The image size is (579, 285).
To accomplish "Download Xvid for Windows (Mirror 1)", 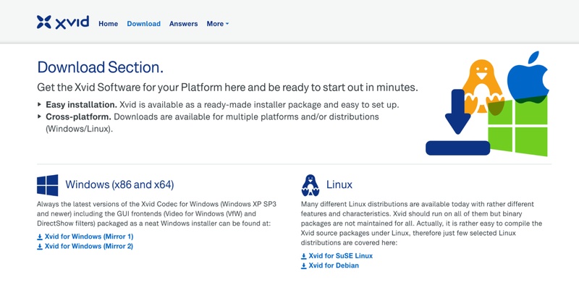I will [x=88, y=237].
